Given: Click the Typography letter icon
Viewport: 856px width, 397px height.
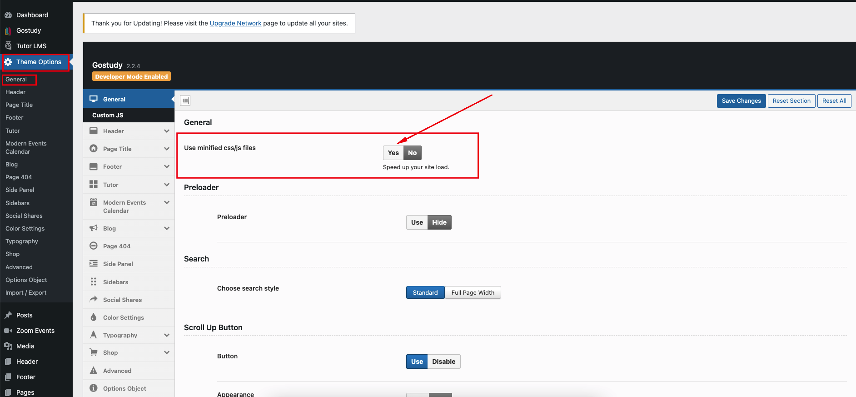Looking at the screenshot, I should pyautogui.click(x=94, y=335).
